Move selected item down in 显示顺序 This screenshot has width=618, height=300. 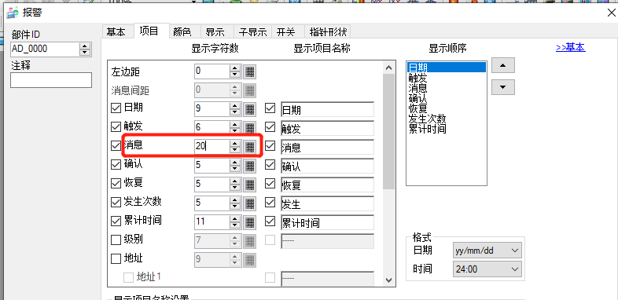click(502, 87)
